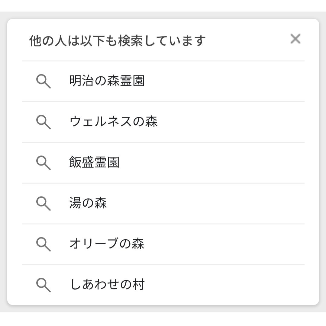
Task: Click the search icon next to しあわせの村
Action: (x=44, y=285)
